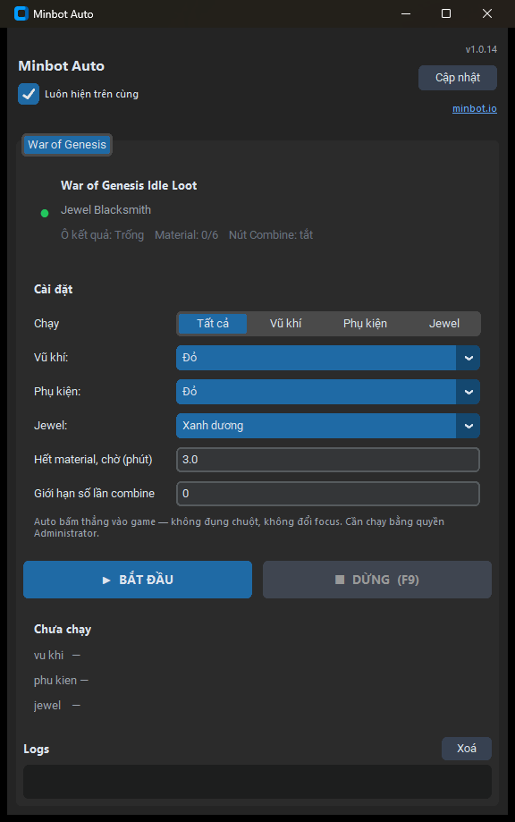Click the chevron arrow of the Vũ khí dropdown
The height and width of the screenshot is (822, 515).
coord(469,358)
